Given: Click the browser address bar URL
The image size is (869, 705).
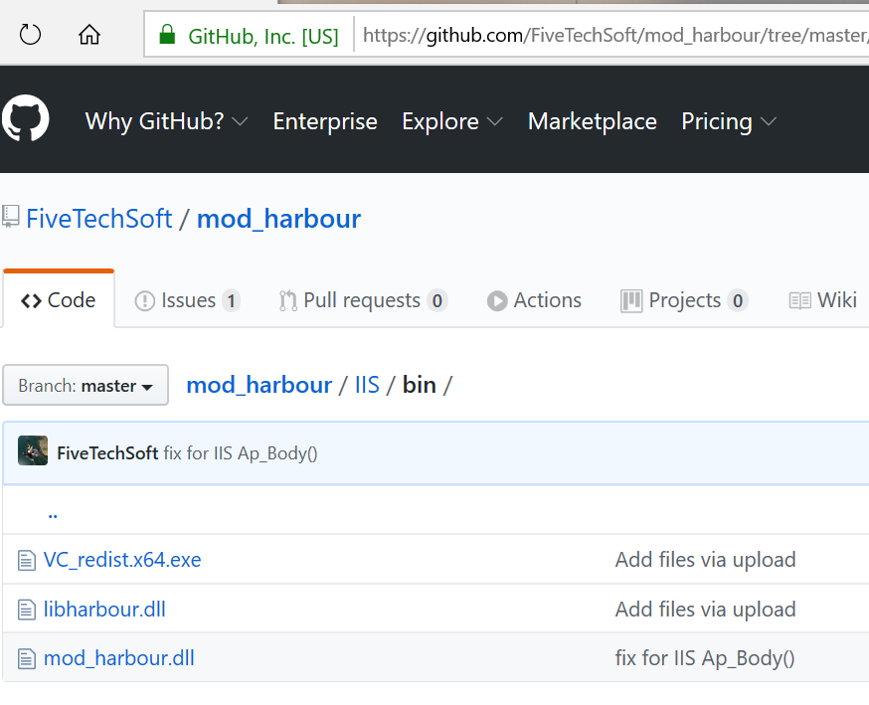Looking at the screenshot, I should pyautogui.click(x=611, y=37).
